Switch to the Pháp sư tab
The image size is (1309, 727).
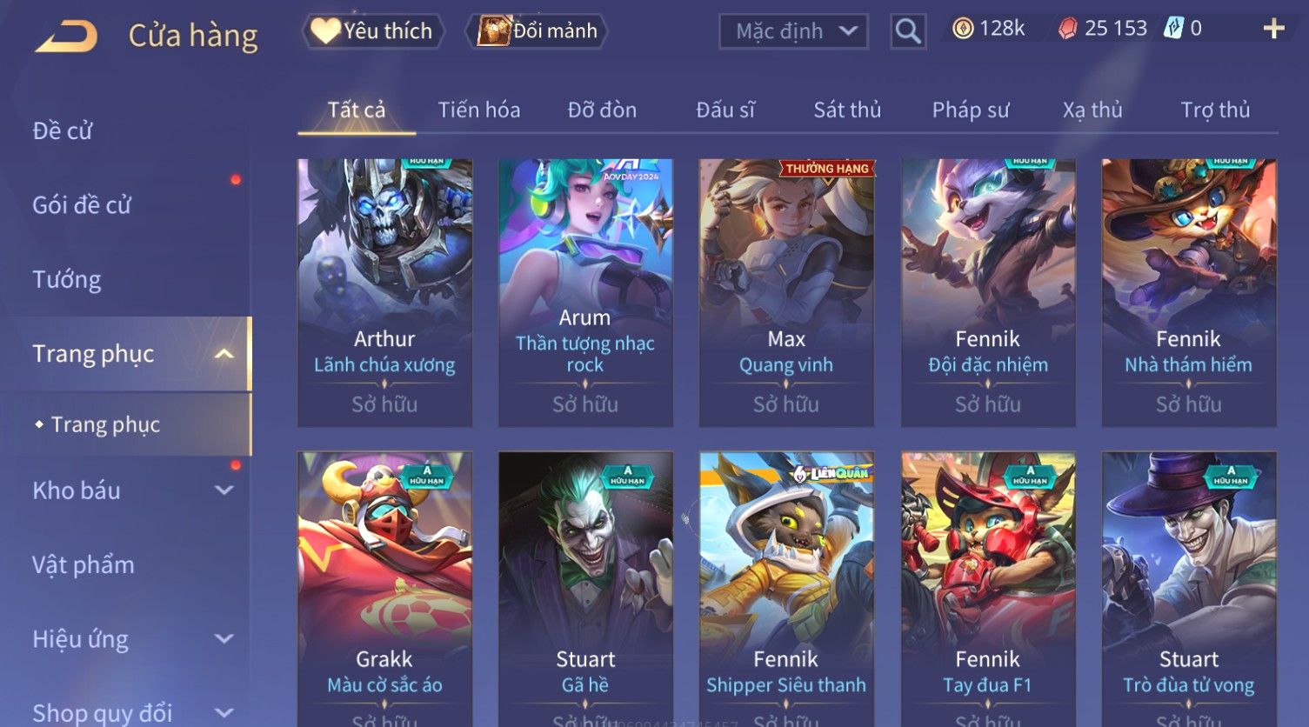click(971, 110)
